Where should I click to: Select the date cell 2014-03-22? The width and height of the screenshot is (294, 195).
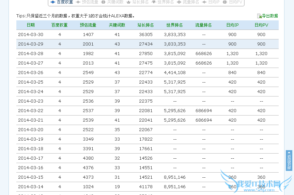(x=31, y=111)
